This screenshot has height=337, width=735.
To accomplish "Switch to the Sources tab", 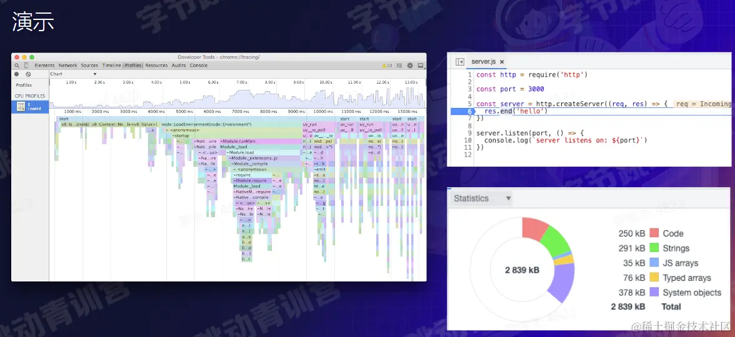I will click(89, 66).
